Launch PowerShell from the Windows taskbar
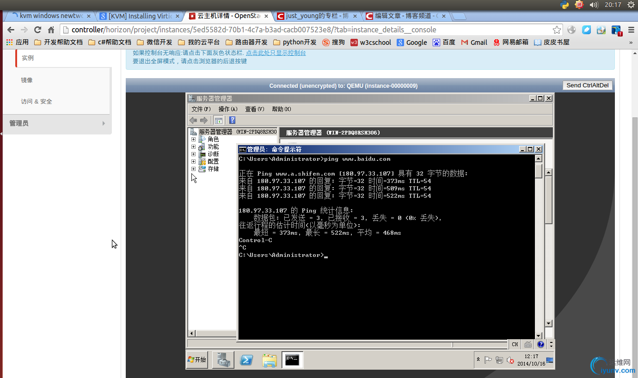 pos(246,360)
